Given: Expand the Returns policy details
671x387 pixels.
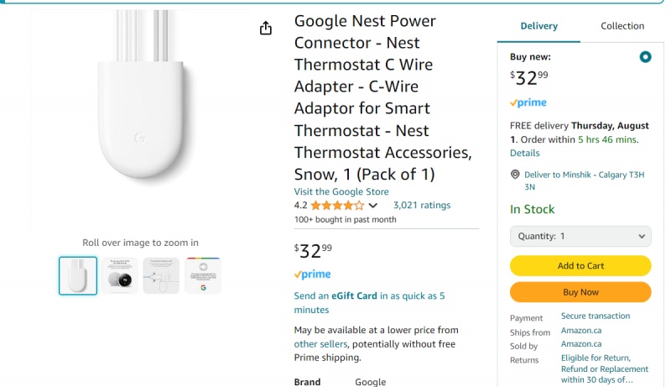Looking at the screenshot, I should coord(604,369).
